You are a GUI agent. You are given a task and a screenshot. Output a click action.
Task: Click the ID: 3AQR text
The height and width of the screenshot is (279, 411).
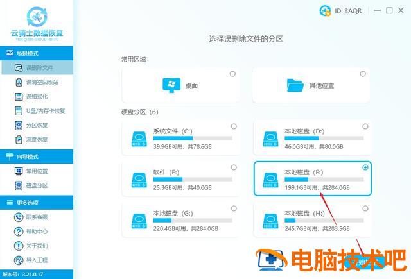[348, 11]
